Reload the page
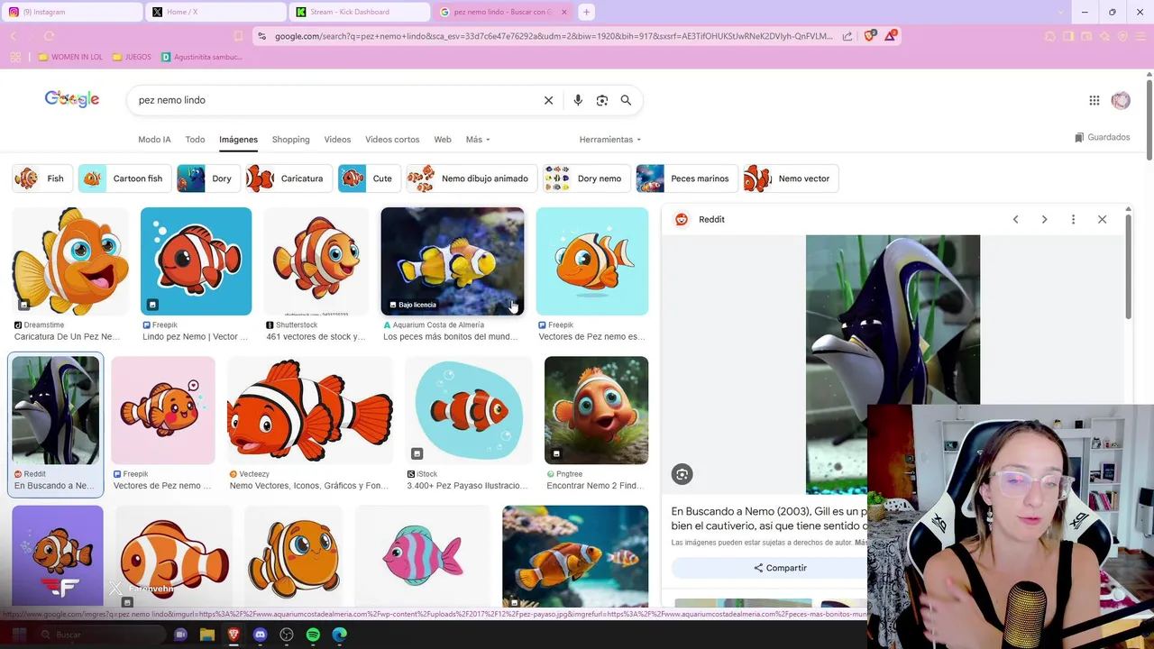The image size is (1154, 649). tap(49, 36)
